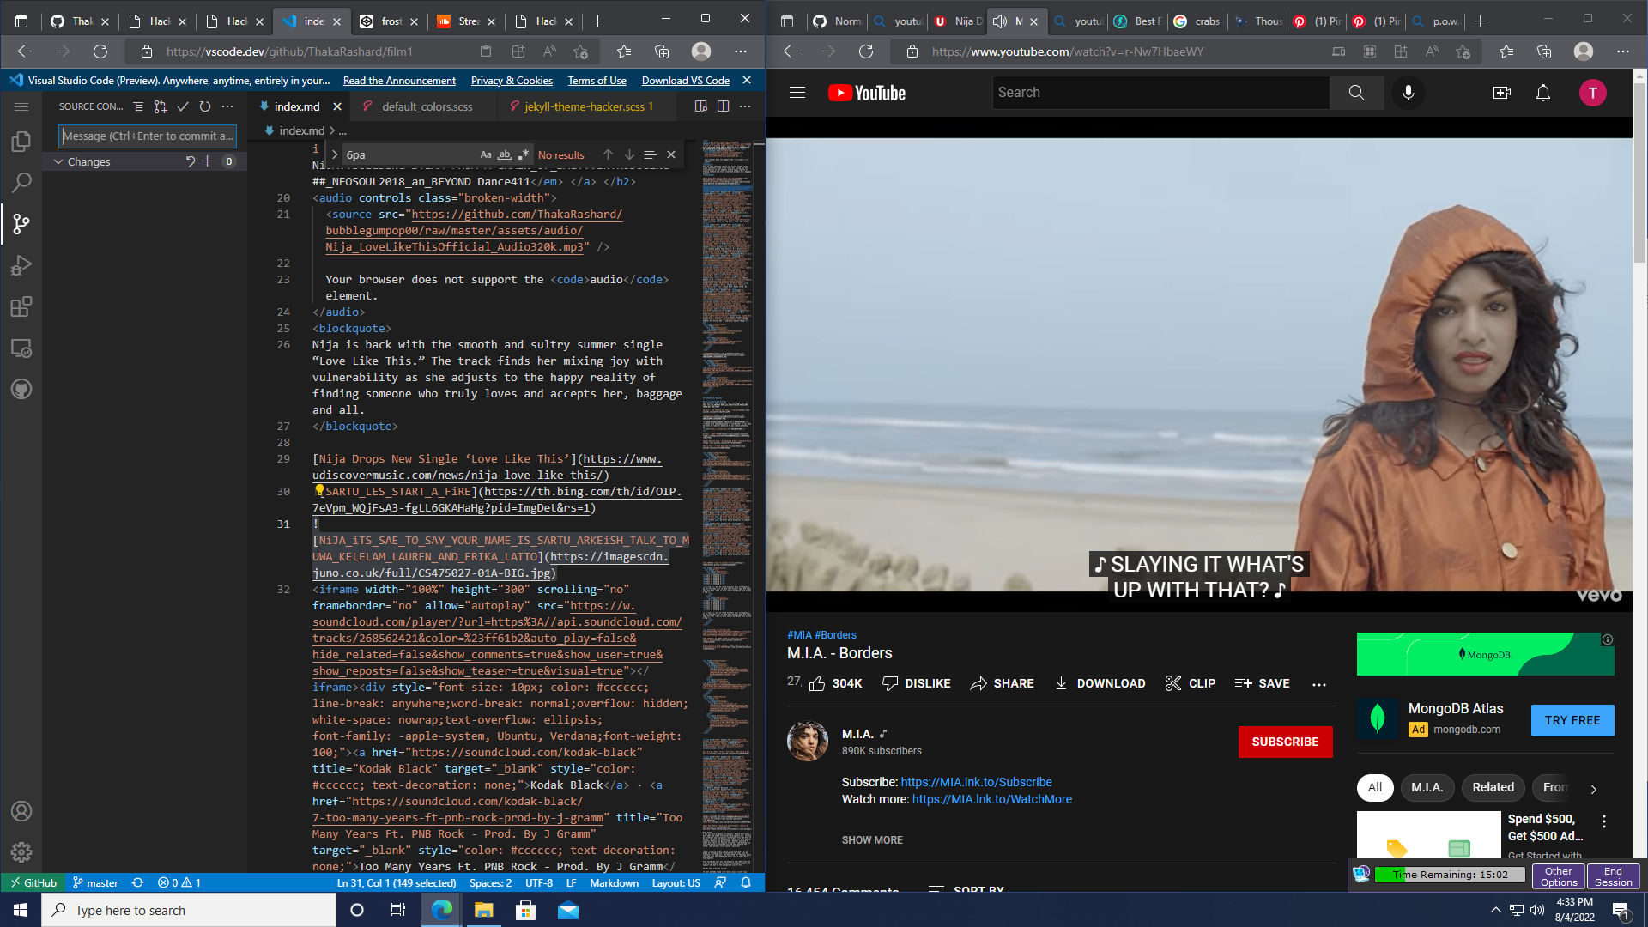
Task: Open the Extensions view
Action: point(21,306)
